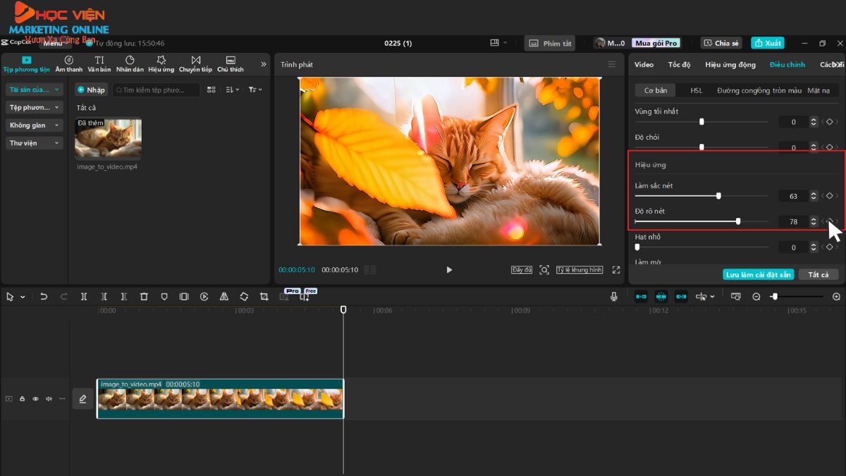
Task: Click the media search field
Action: (x=155, y=90)
